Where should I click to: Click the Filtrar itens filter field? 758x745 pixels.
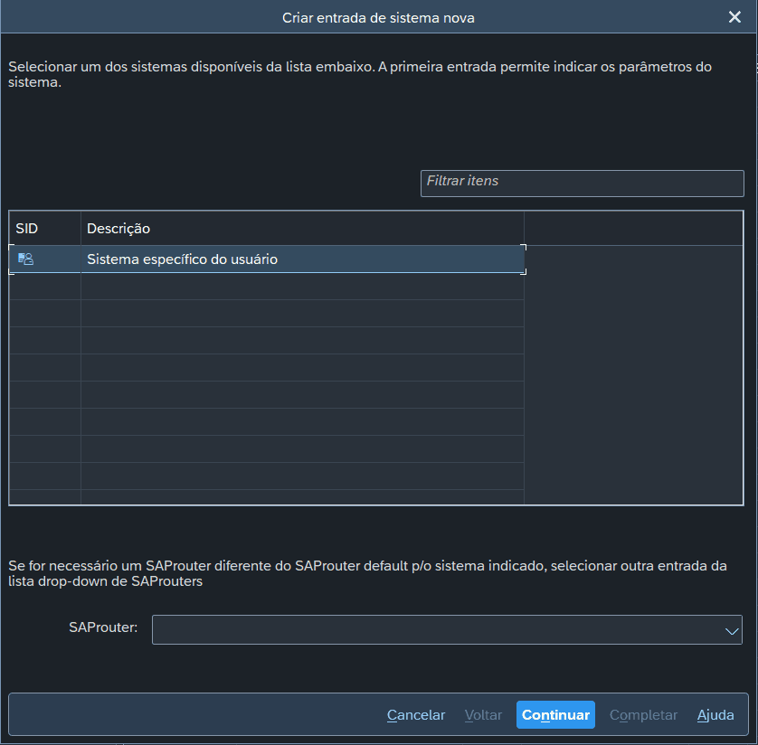pos(582,184)
